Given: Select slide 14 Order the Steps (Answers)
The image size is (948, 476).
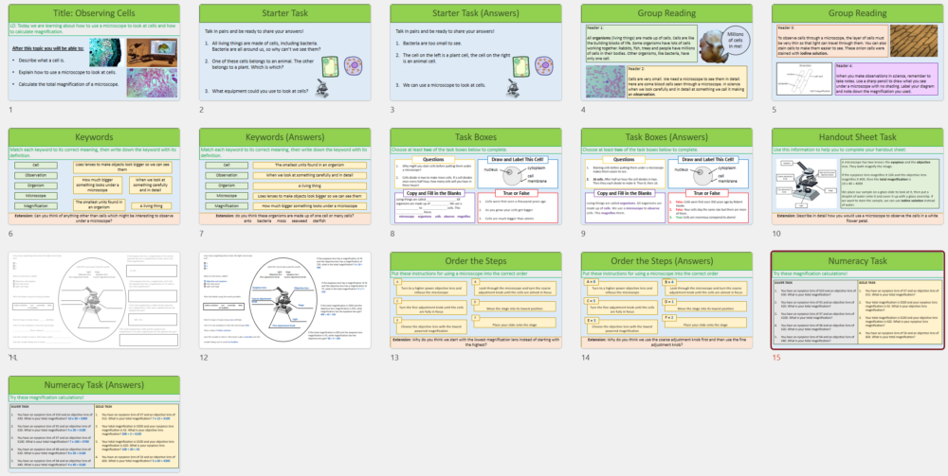Looking at the screenshot, I should [666, 300].
